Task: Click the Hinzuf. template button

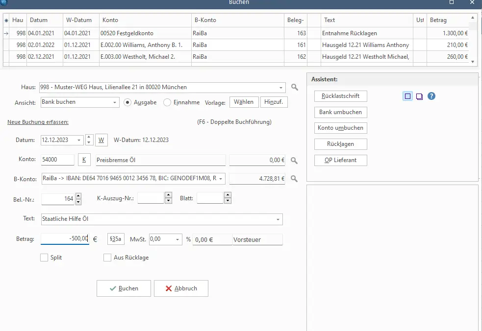Action: 274,102
